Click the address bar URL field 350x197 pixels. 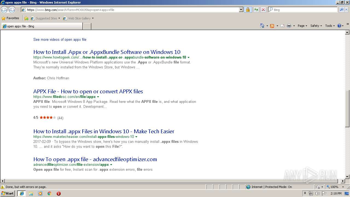(x=130, y=10)
